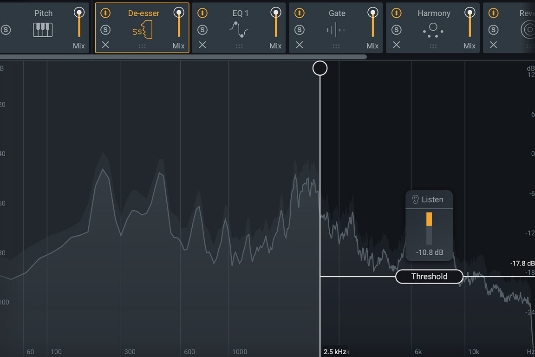Click the -10.8 dB Listen gain slider
The height and width of the screenshot is (357, 535).
(x=429, y=228)
